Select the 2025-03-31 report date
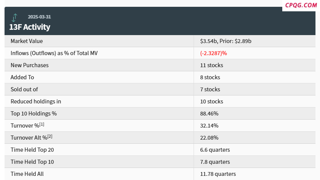The width and height of the screenshot is (320, 180). pos(39,17)
